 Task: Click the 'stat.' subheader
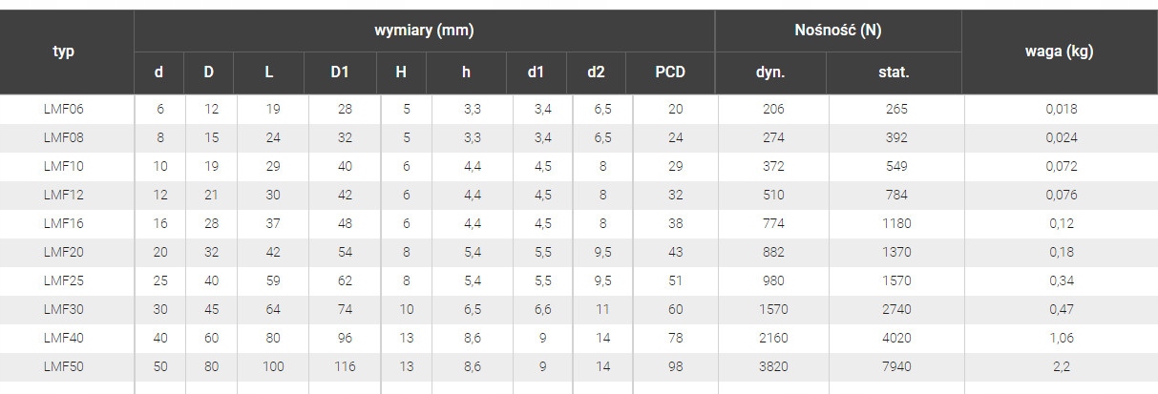click(894, 73)
